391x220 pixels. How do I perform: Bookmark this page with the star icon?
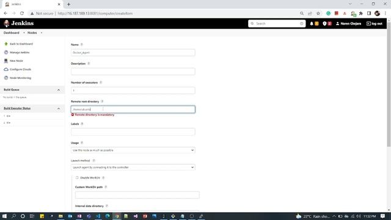[318, 13]
